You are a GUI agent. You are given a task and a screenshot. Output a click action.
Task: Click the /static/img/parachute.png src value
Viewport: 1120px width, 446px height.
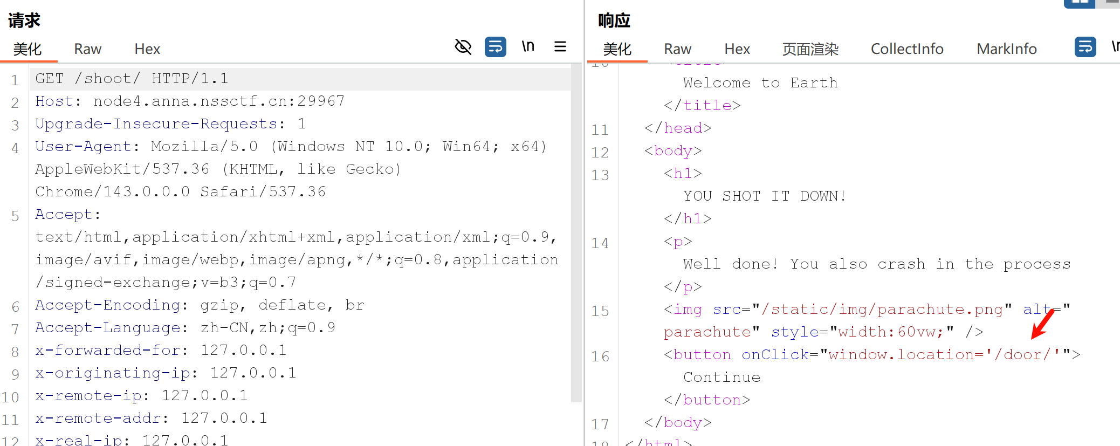coord(882,310)
